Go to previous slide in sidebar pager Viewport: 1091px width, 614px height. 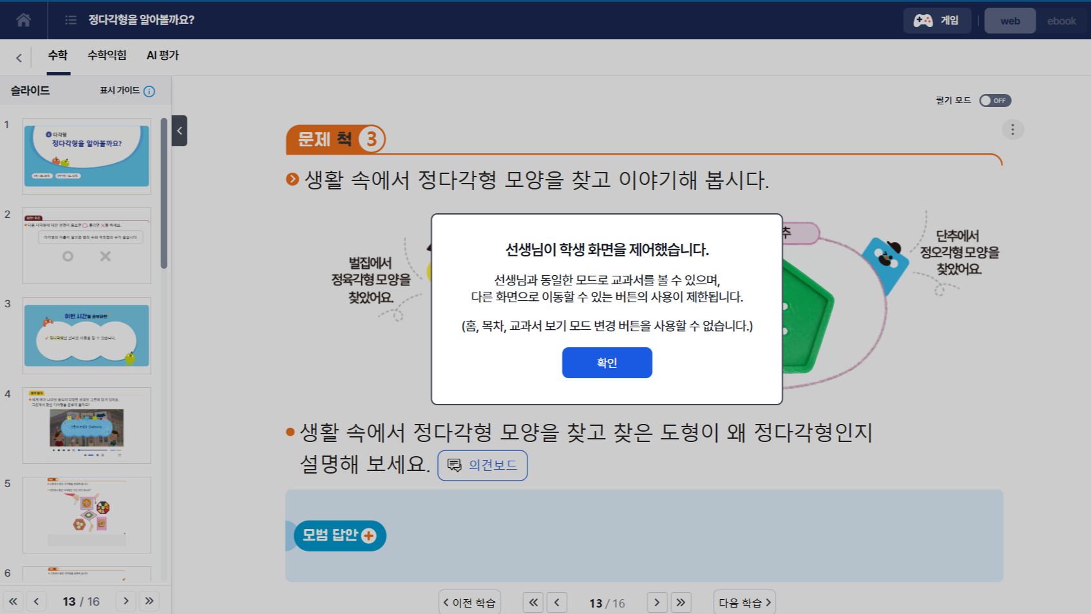pyautogui.click(x=36, y=601)
